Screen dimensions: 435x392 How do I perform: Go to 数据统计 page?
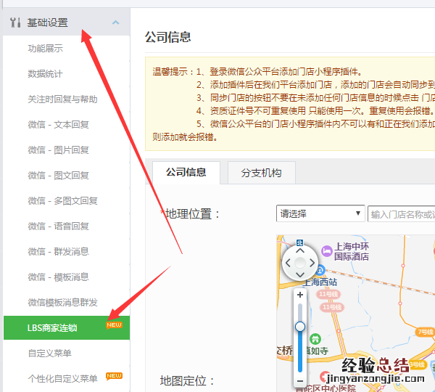coord(45,74)
